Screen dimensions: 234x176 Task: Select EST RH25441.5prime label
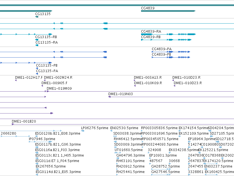tap(130, 172)
